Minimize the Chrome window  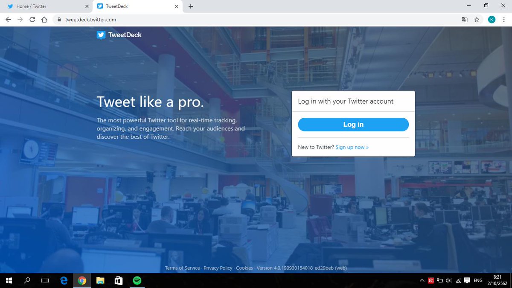tap(468, 6)
